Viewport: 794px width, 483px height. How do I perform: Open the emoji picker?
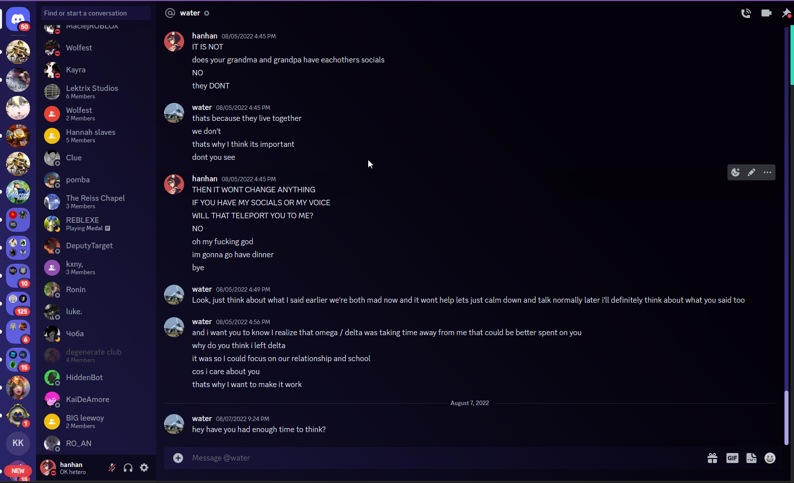pyautogui.click(x=770, y=458)
